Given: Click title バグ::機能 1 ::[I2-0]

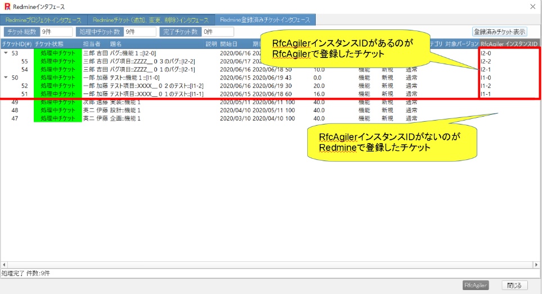Looking at the screenshot, I should (133, 54).
